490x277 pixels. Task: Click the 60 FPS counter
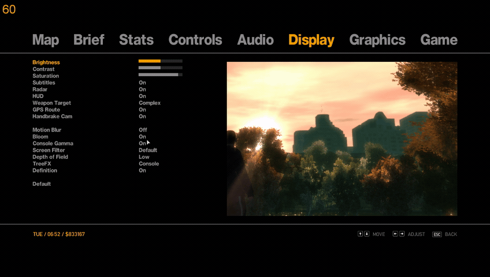pyautogui.click(x=9, y=9)
